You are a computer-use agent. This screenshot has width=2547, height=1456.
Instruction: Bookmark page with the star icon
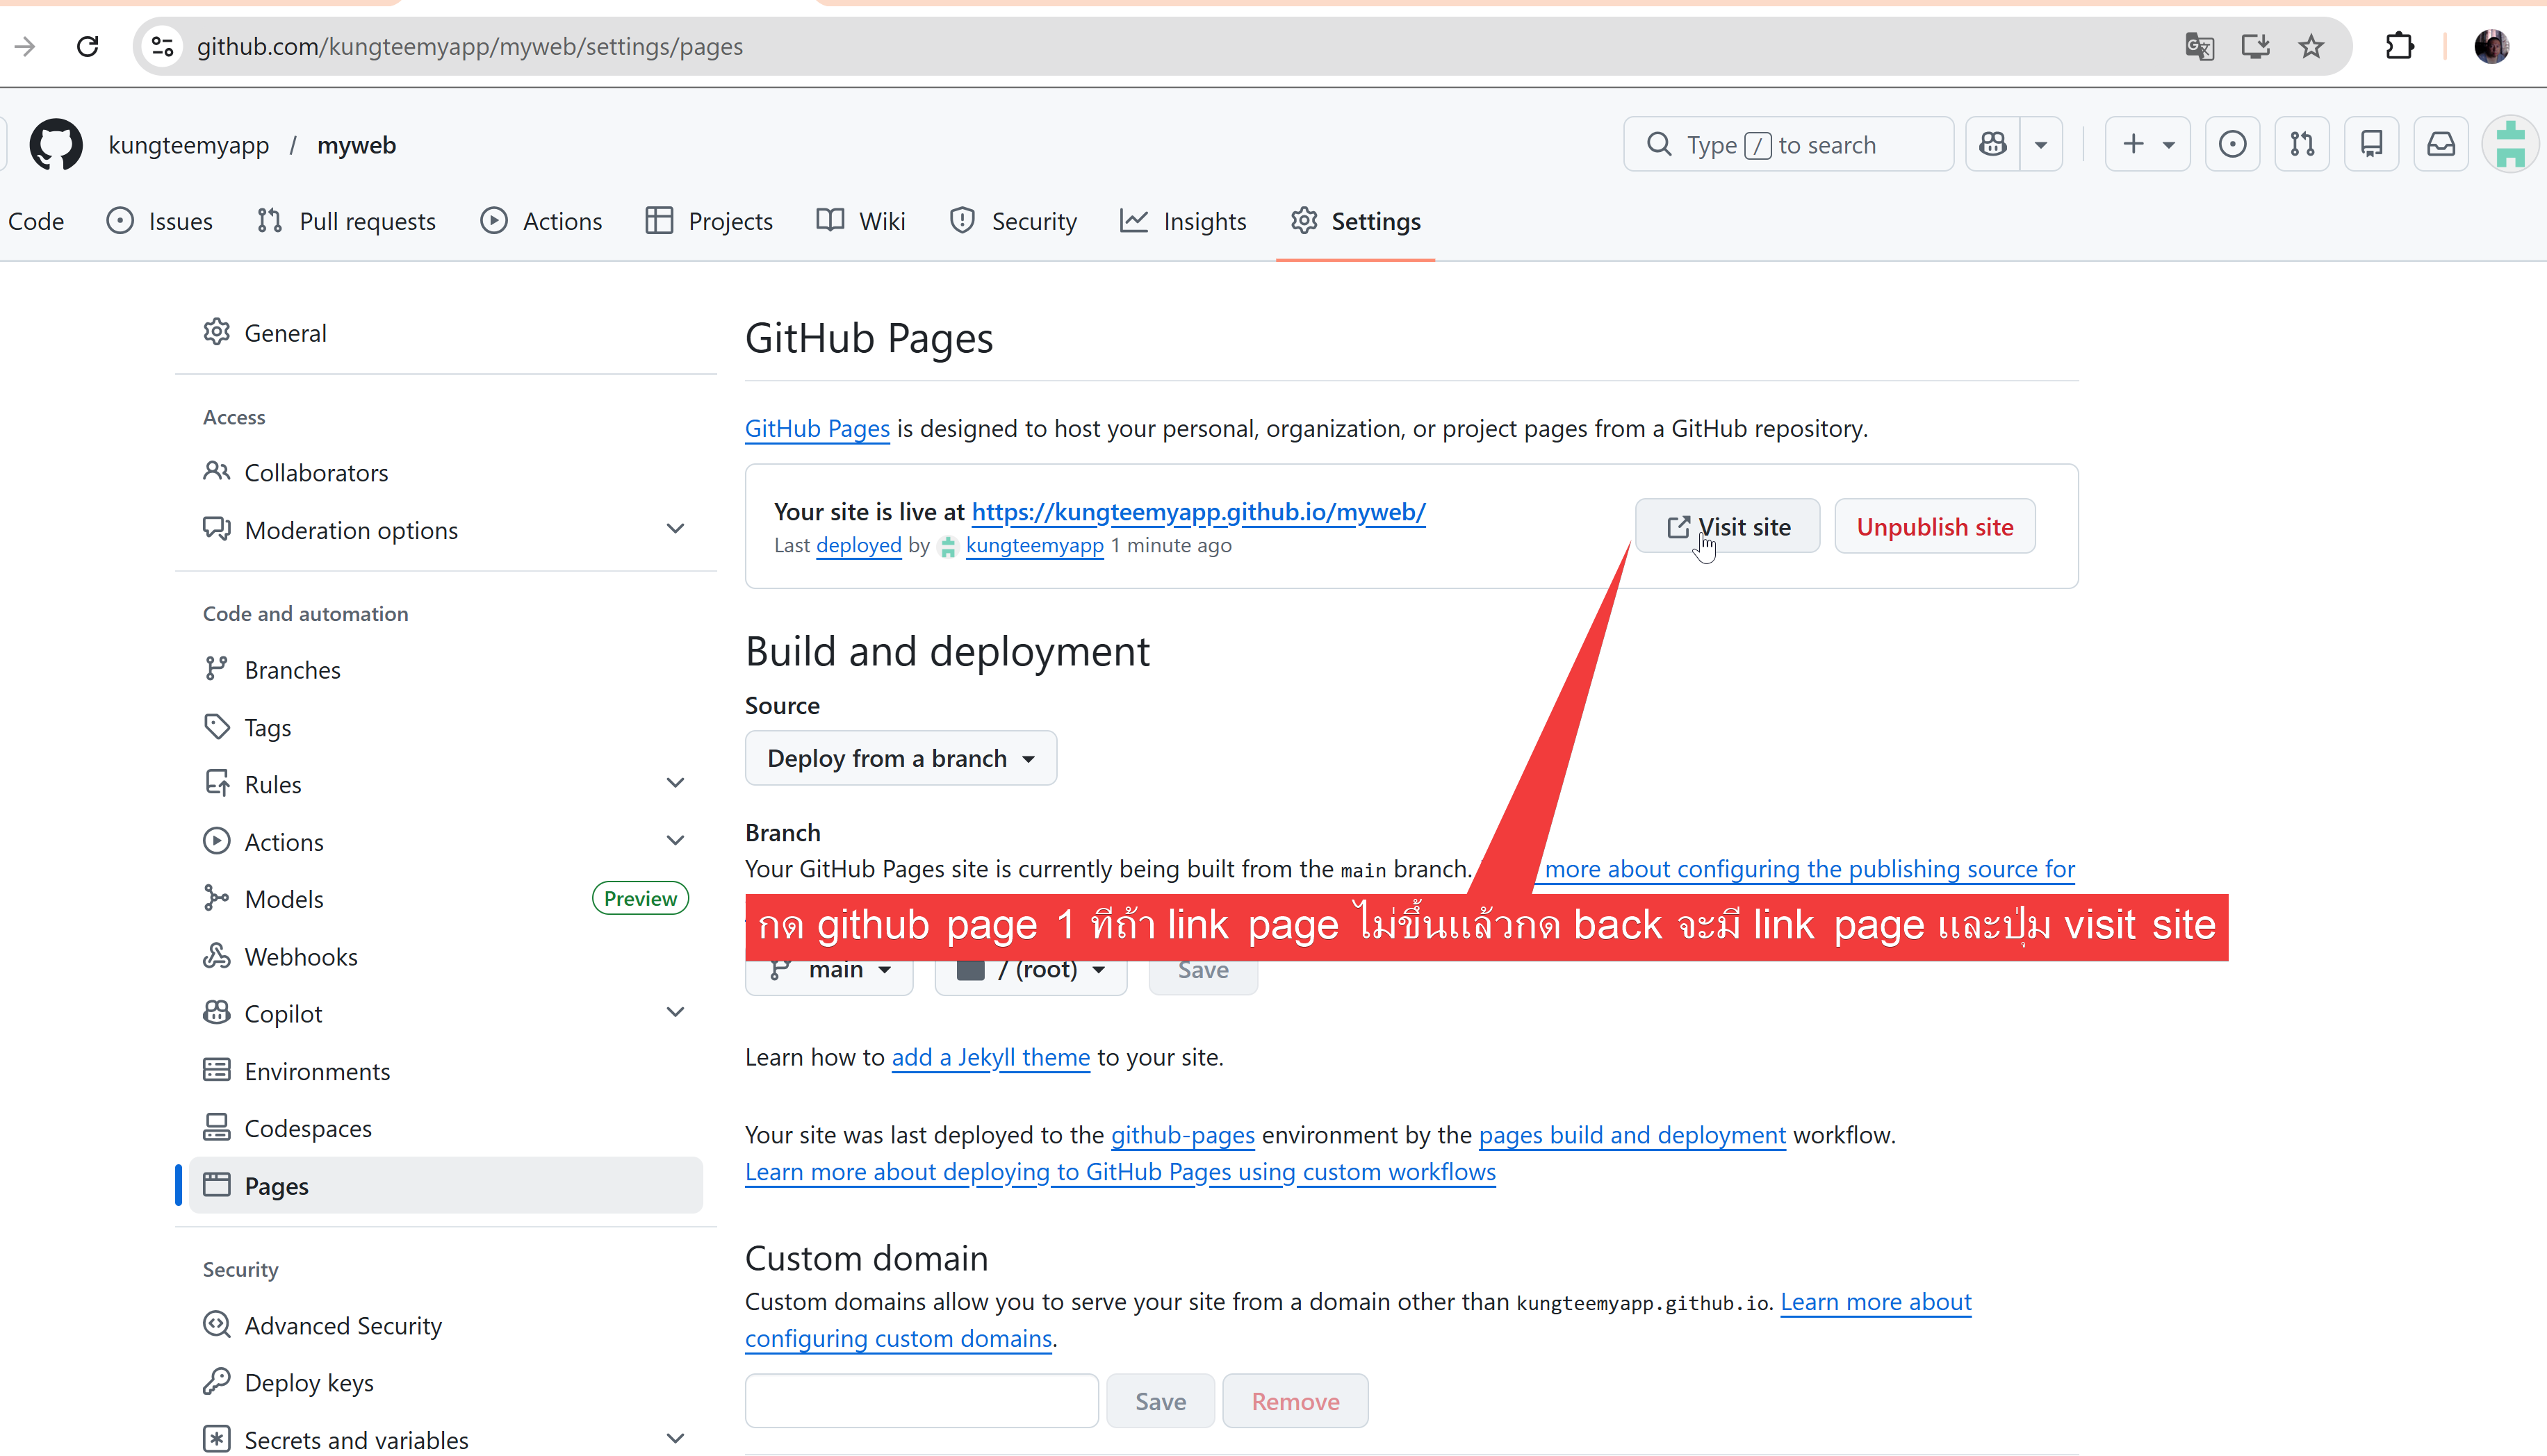[x=2311, y=47]
